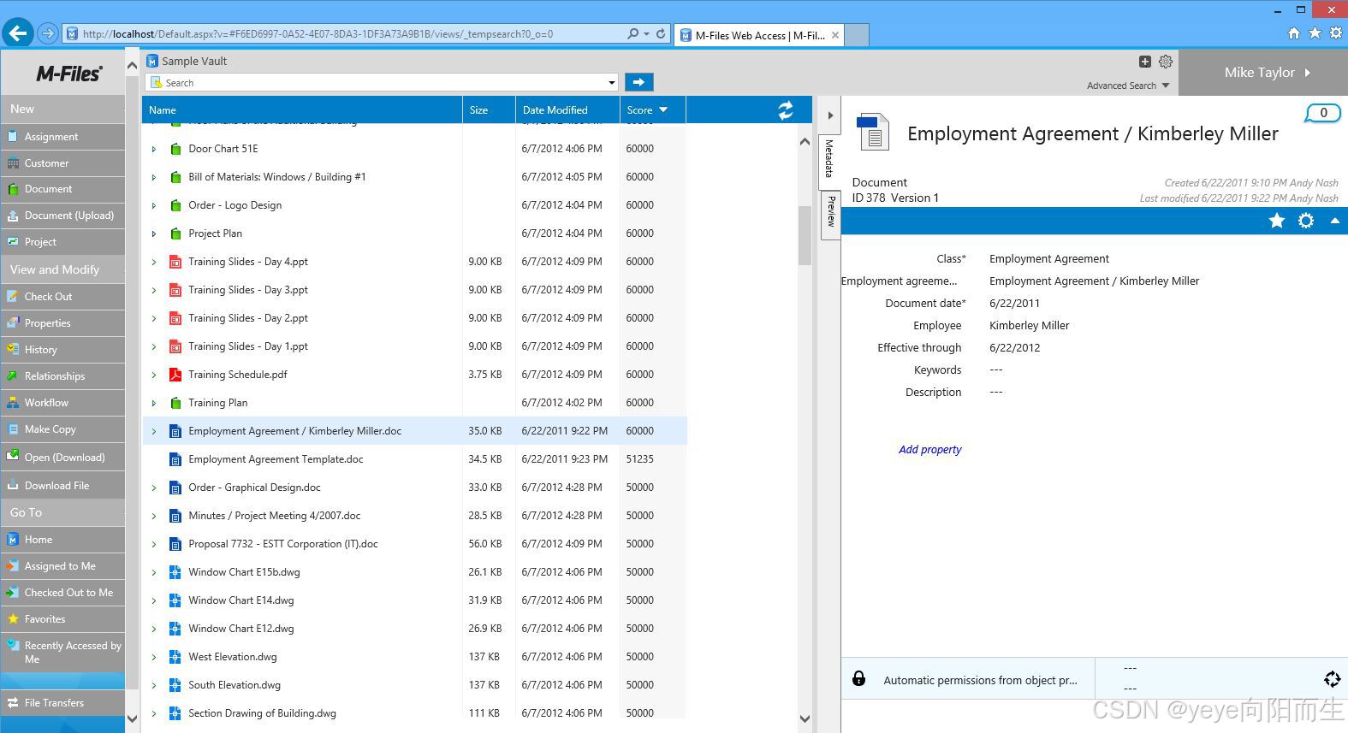Expand Window Chart E15b.dwg row

tap(154, 572)
